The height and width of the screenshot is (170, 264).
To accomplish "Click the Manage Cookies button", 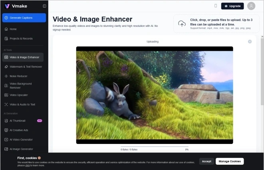I will click(x=230, y=161).
